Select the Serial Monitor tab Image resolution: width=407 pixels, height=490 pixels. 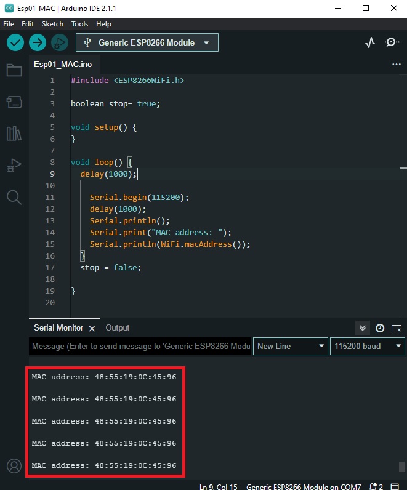click(x=58, y=328)
